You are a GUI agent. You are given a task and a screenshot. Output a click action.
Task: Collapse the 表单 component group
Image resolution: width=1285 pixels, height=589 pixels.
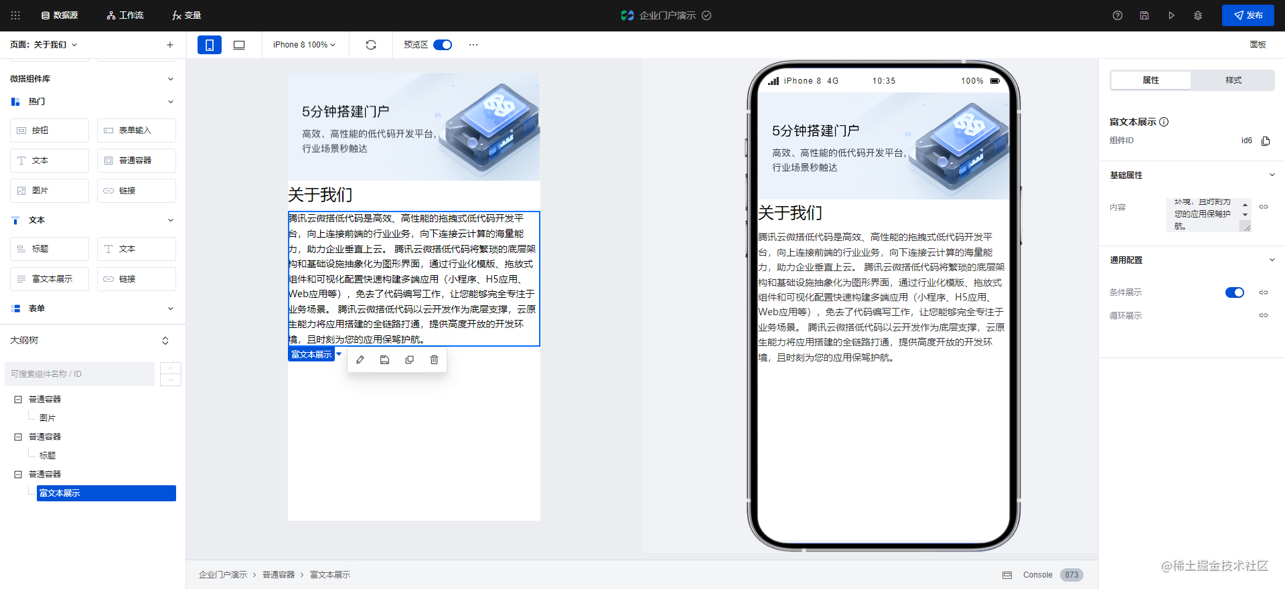pyautogui.click(x=171, y=309)
